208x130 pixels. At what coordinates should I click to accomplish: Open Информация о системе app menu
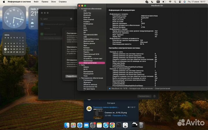[x=19, y=2]
